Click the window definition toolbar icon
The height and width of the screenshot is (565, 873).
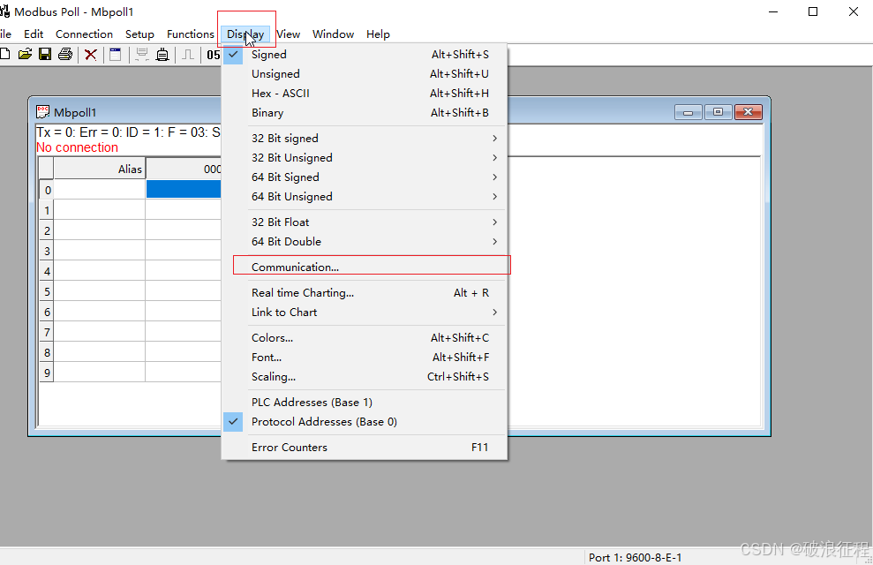(x=116, y=55)
